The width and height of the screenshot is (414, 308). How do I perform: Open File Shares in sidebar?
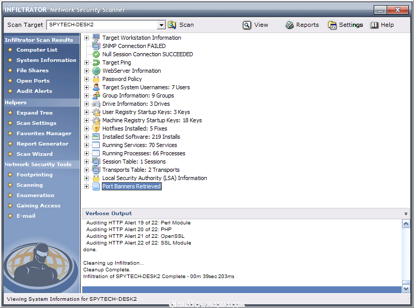(x=33, y=70)
